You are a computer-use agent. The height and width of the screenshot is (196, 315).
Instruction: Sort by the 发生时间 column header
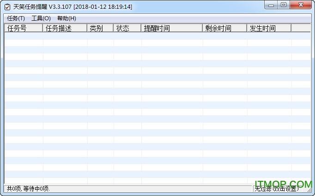pyautogui.click(x=269, y=28)
